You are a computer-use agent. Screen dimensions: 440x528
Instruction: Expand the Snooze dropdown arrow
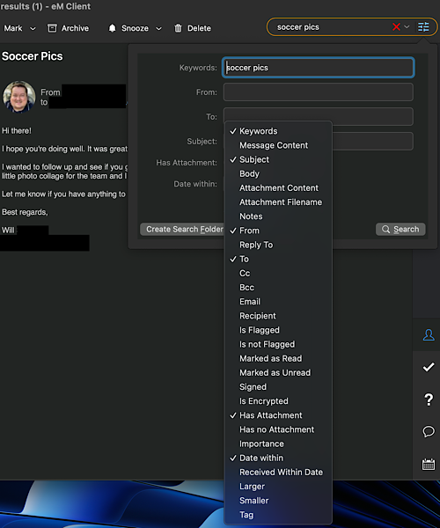click(x=158, y=29)
